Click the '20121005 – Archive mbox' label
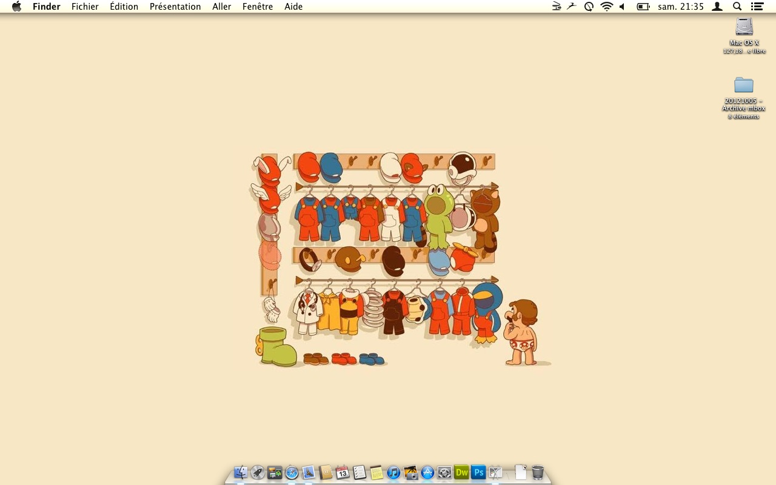Image resolution: width=776 pixels, height=485 pixels. [x=744, y=105]
